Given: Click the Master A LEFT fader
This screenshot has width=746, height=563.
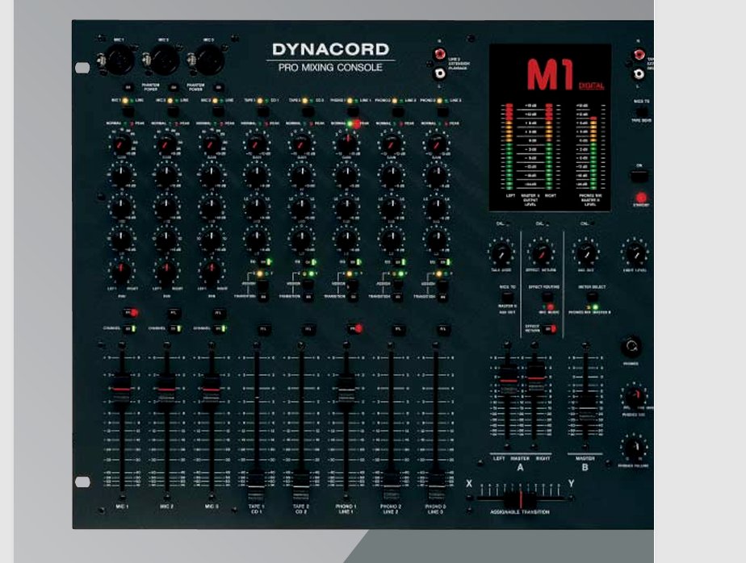Looking at the screenshot, I should pos(508,381).
